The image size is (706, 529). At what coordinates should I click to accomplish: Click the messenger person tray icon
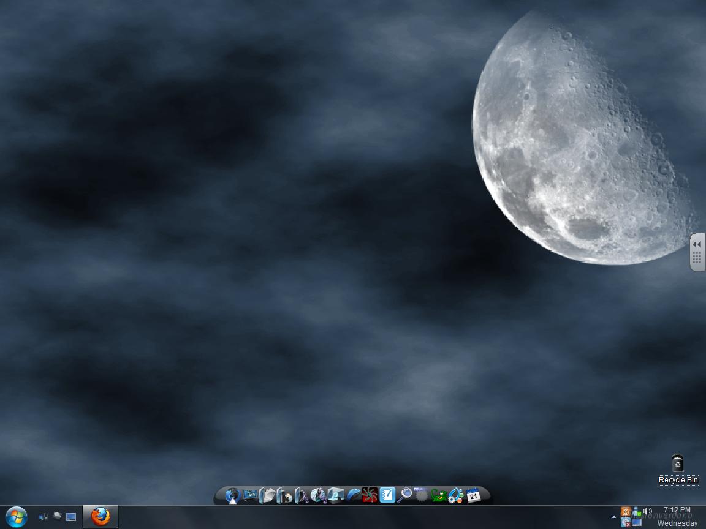[x=637, y=511]
